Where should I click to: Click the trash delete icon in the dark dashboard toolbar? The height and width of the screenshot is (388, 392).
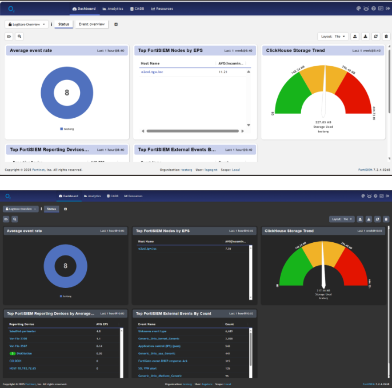point(386,219)
